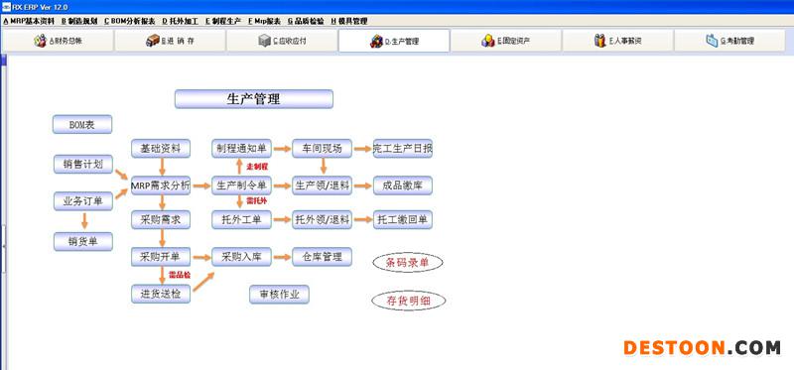
Task: Select the 存货明细 oval button
Action: pos(409,302)
